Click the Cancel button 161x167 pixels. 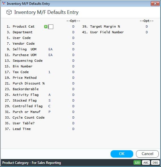coord(147,154)
